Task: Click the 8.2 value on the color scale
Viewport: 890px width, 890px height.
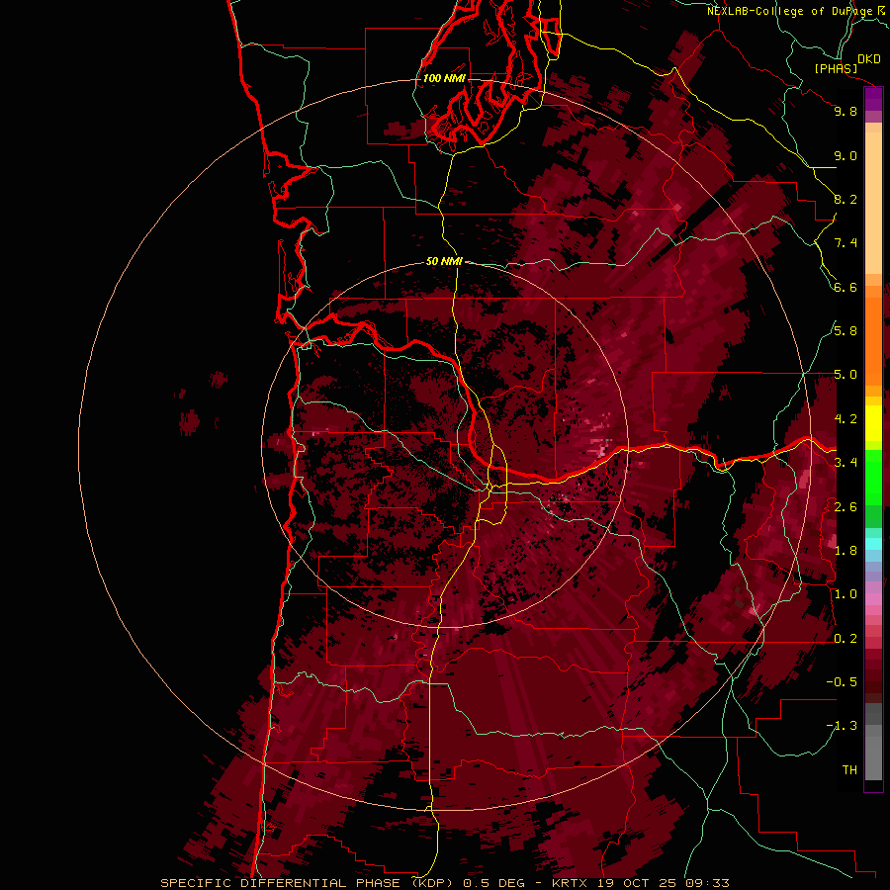Action: (x=845, y=199)
